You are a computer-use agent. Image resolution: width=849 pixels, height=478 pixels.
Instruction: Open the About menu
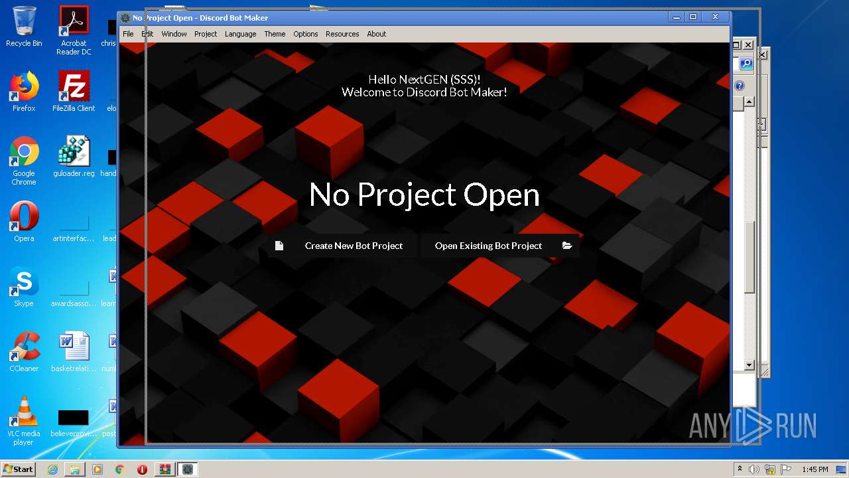click(x=376, y=34)
